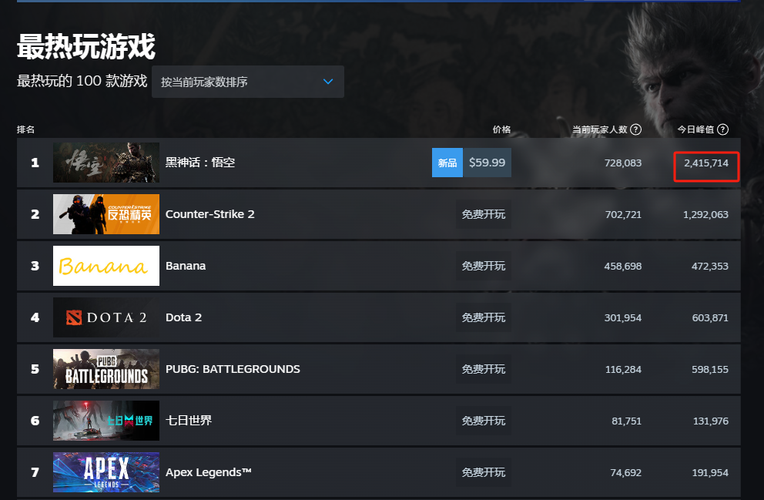Open 黑神话：悟空 game thumbnail
Viewport: 764px width, 500px height.
click(x=106, y=163)
